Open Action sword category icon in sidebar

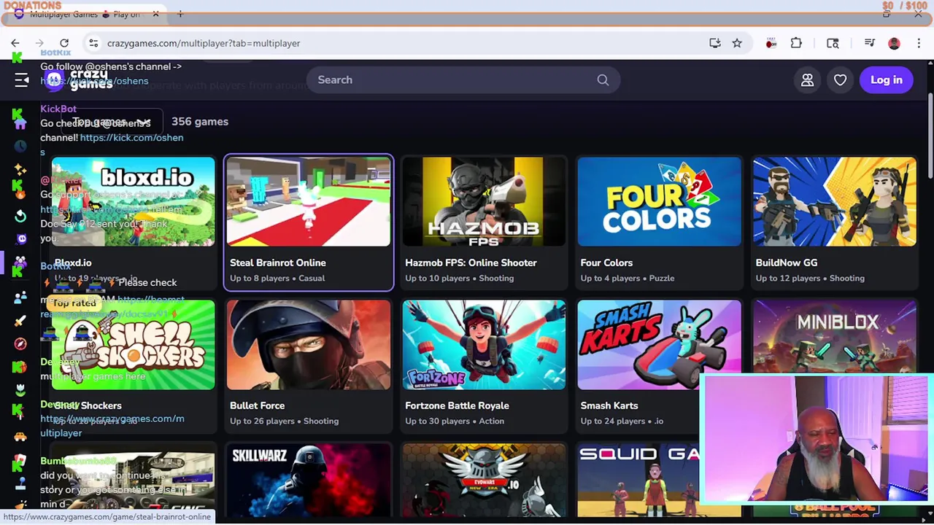(x=20, y=321)
